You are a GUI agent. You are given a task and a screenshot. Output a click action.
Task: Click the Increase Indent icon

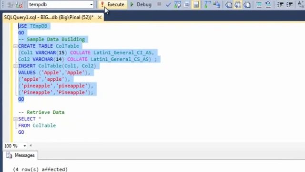pos(289,5)
